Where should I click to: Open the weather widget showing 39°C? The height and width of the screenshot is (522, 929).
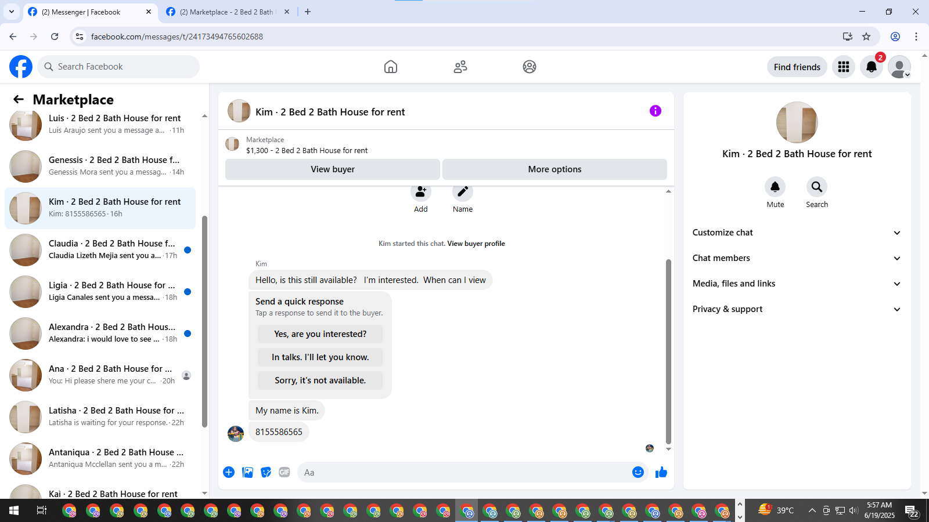click(776, 510)
